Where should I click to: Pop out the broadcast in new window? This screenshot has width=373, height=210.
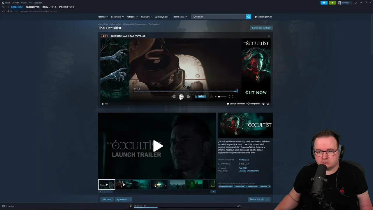click(268, 104)
